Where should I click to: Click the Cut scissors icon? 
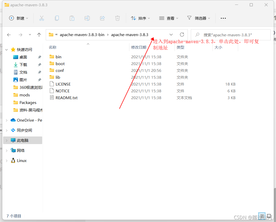pyautogui.click(x=42, y=18)
